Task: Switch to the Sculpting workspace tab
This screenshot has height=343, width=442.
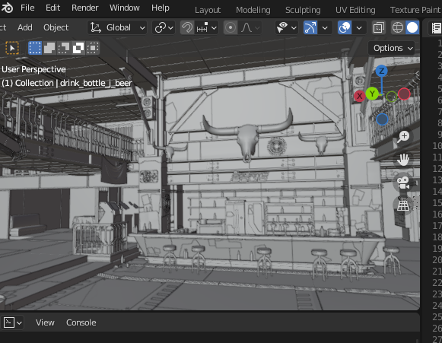Action: 303,10
